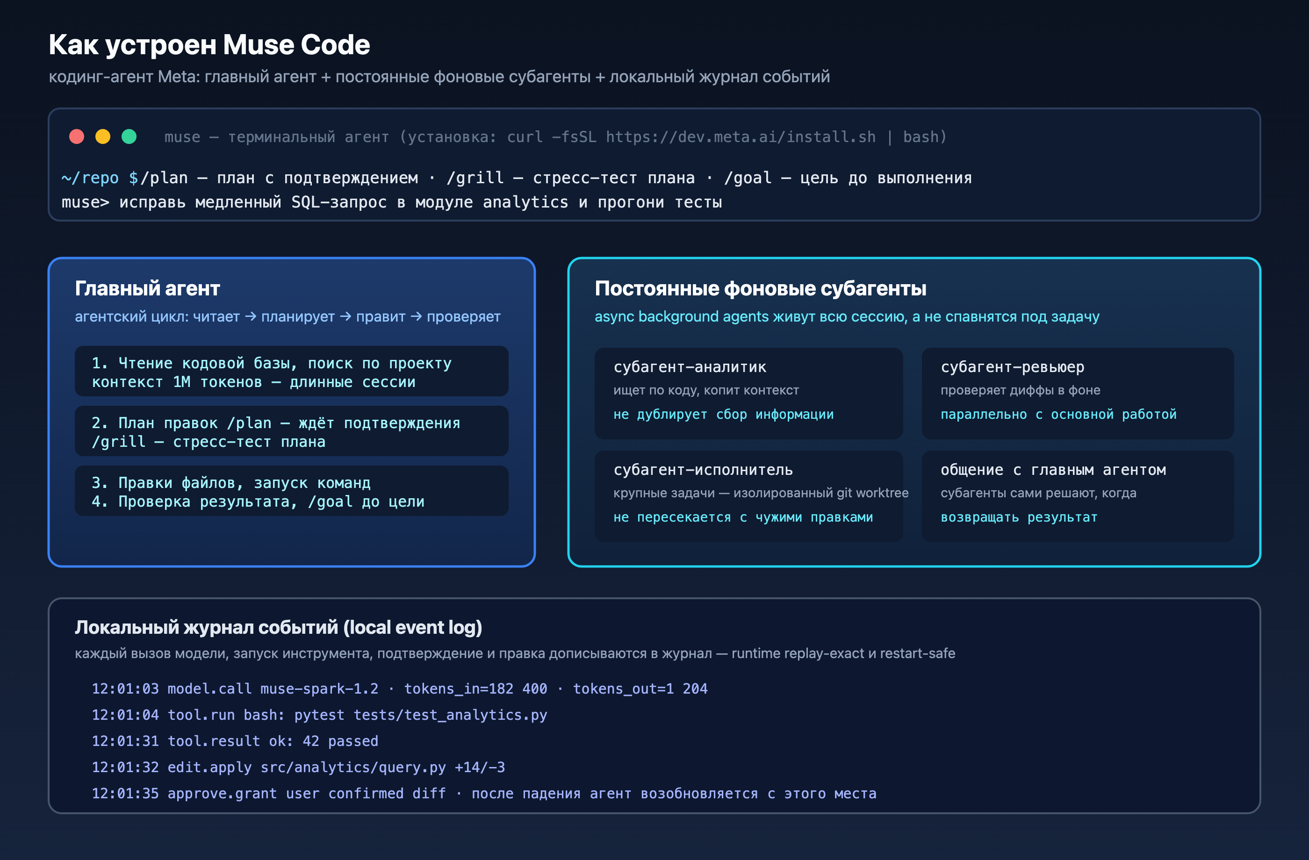Click 'возвращать результат' text

[x=1019, y=517]
